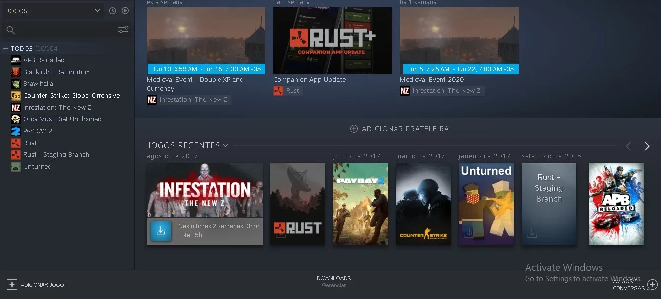Open APB Reloaded cover in recent games
The width and height of the screenshot is (661, 299).
point(617,204)
